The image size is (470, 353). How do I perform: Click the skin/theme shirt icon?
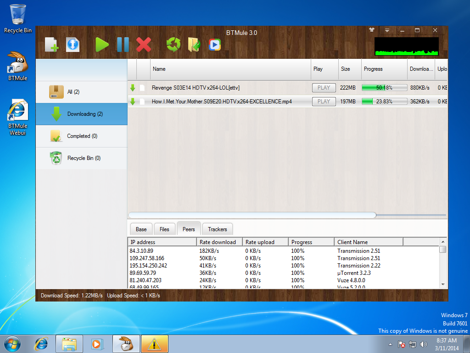tap(371, 29)
